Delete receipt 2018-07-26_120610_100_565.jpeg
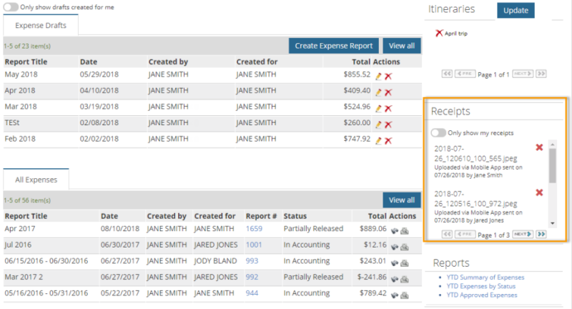Image resolution: width=572 pixels, height=309 pixels. [539, 147]
